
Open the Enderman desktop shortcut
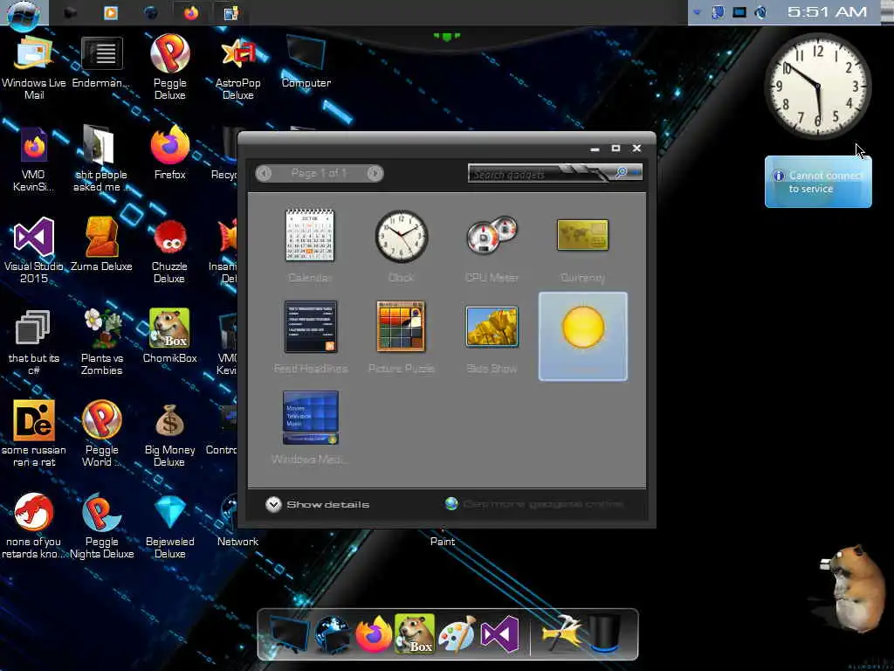click(101, 62)
